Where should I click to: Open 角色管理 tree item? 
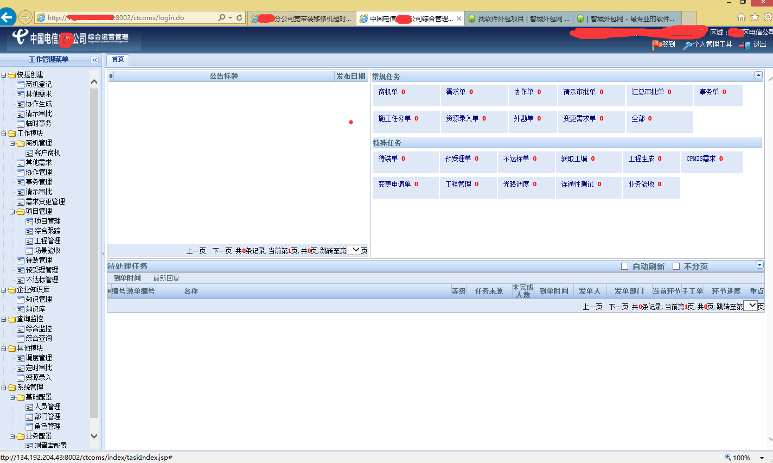pyautogui.click(x=47, y=427)
